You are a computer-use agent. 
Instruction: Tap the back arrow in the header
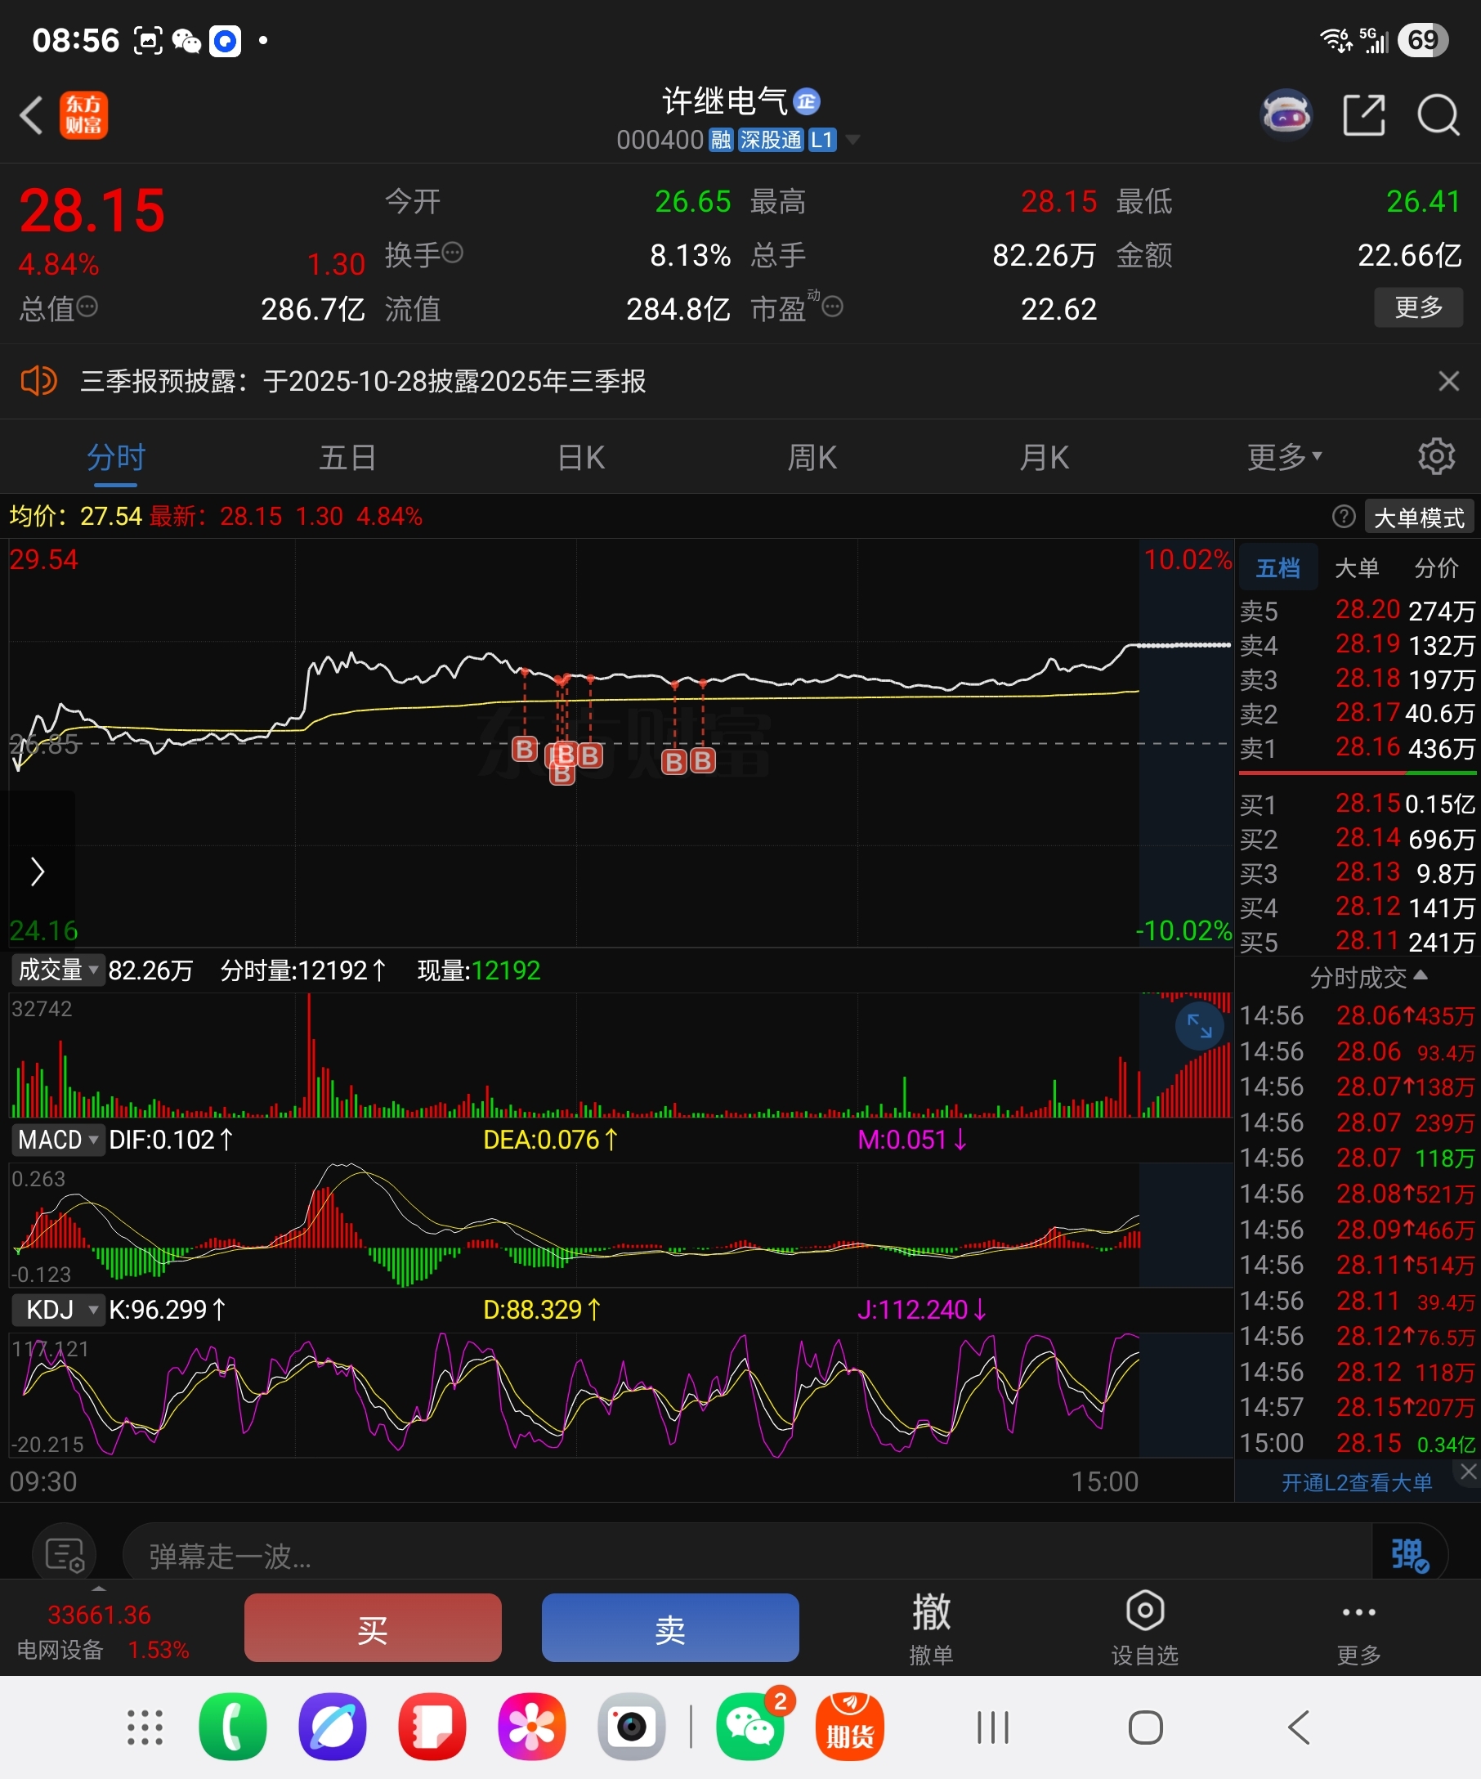click(x=31, y=115)
